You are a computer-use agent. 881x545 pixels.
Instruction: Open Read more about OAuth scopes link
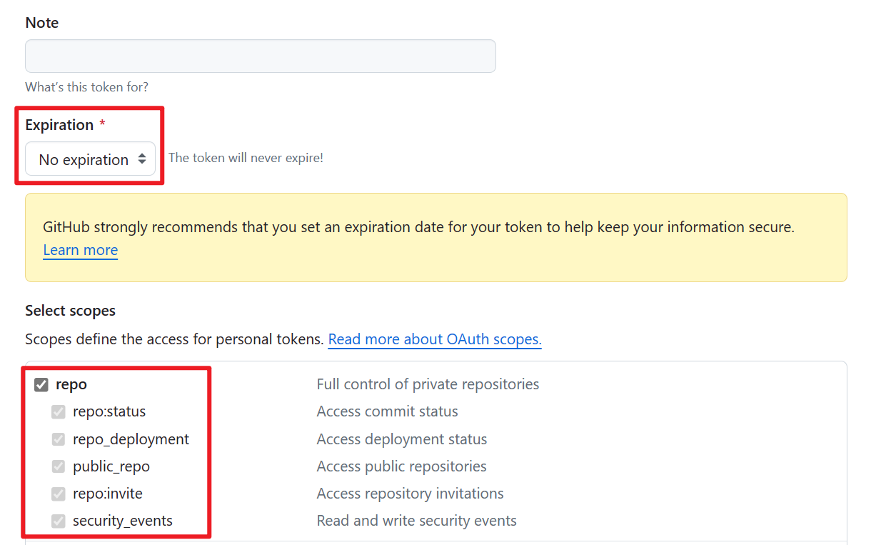click(x=434, y=339)
